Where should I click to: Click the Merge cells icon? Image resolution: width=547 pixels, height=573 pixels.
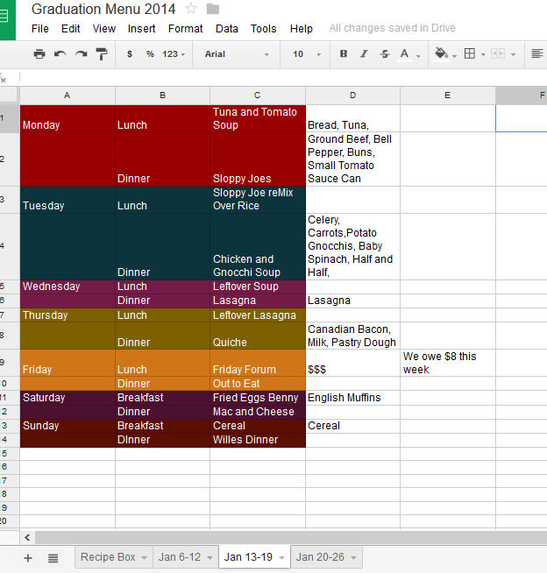(498, 53)
